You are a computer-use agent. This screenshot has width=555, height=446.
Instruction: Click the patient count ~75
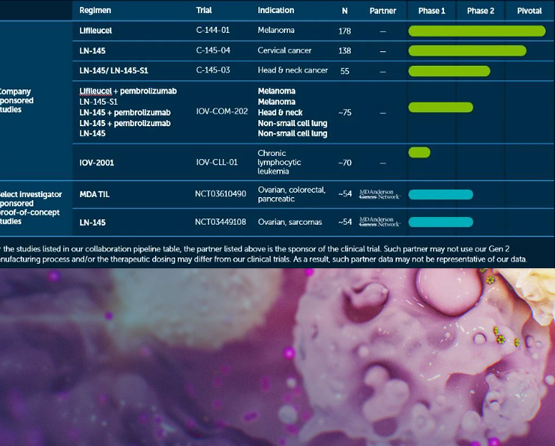344,112
